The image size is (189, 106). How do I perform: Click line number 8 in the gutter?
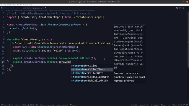pos(4,39)
